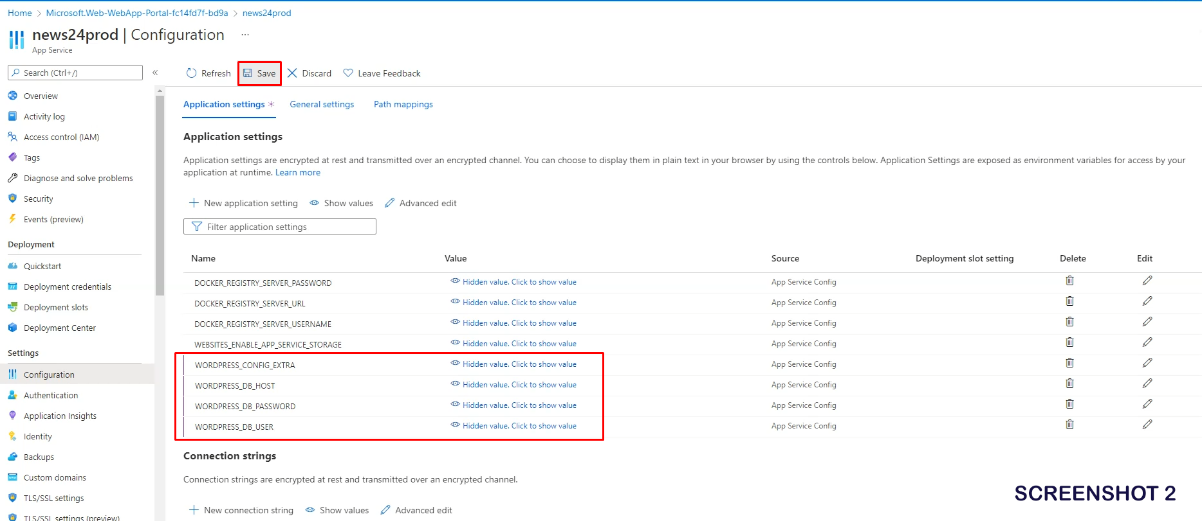Switch to the General settings tab
The height and width of the screenshot is (521, 1202).
322,104
